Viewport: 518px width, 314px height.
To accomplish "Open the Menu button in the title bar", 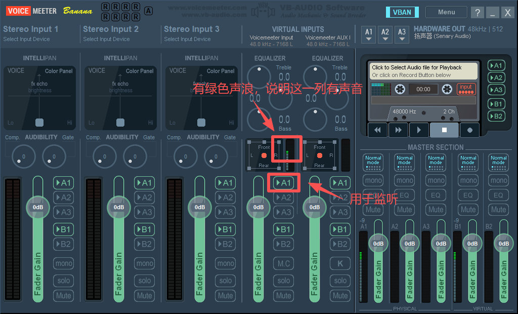I will point(446,12).
